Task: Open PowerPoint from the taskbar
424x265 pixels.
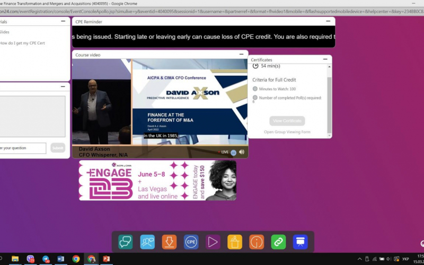Action: pyautogui.click(x=107, y=259)
